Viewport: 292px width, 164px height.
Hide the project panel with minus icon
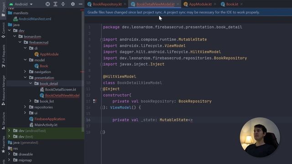tap(80, 4)
